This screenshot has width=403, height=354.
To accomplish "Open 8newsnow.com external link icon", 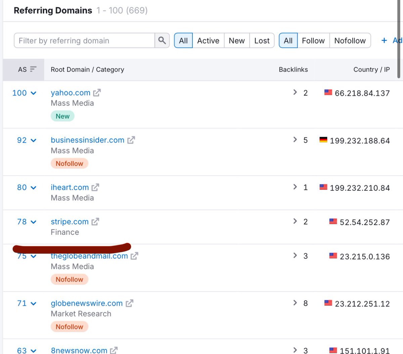I will coord(114,350).
